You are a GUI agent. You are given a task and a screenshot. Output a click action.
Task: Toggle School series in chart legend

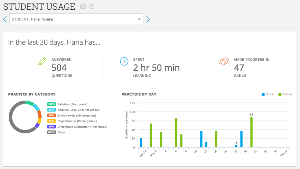(285, 94)
